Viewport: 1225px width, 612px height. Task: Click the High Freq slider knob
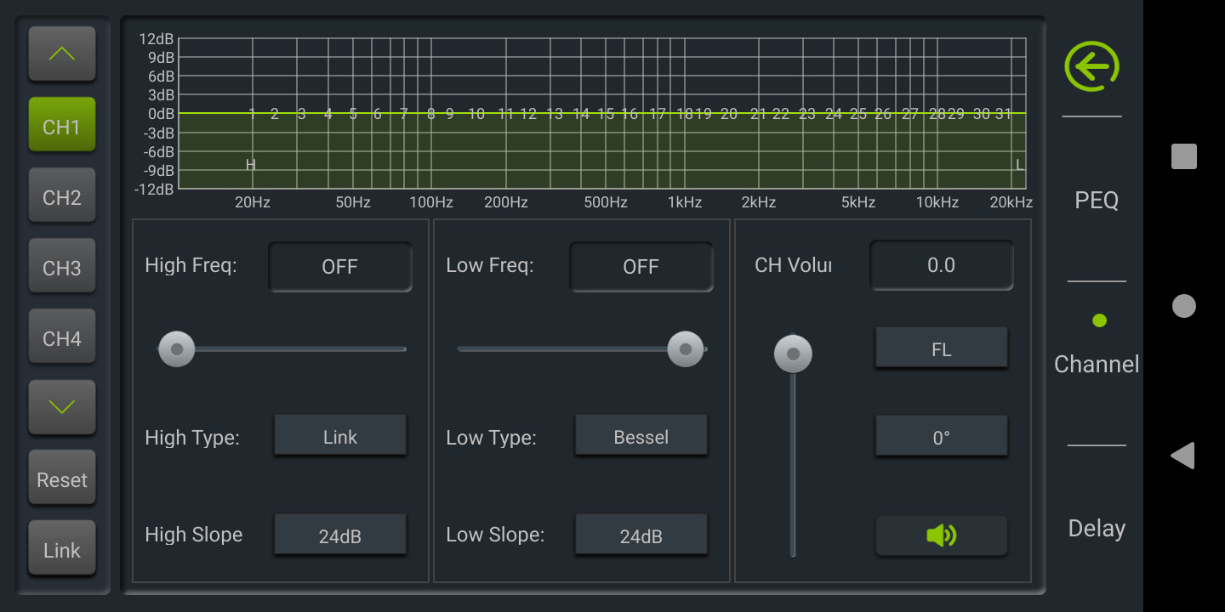click(x=176, y=348)
